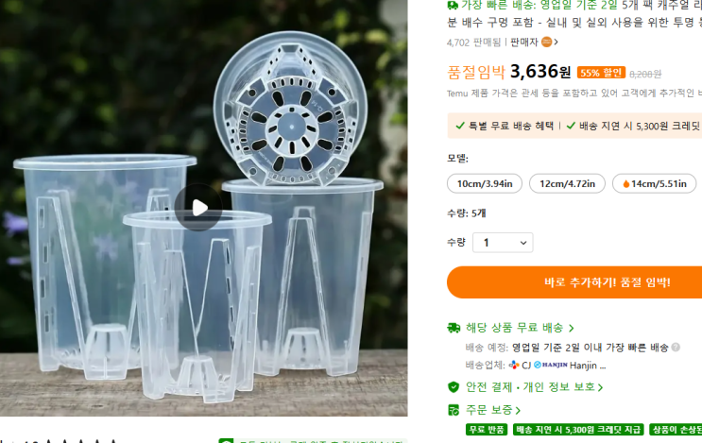Click the order guarantee icon
The height and width of the screenshot is (443, 702).
coord(454,410)
